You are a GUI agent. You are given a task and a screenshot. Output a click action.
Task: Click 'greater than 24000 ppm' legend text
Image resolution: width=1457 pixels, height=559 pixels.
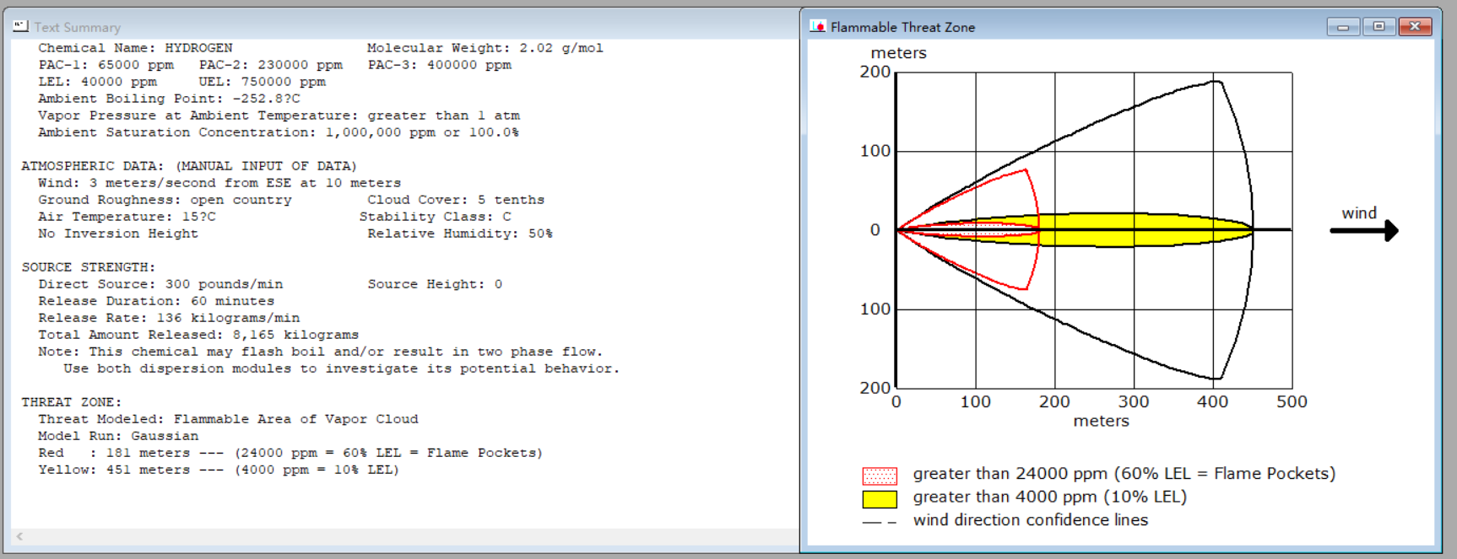click(x=1124, y=474)
